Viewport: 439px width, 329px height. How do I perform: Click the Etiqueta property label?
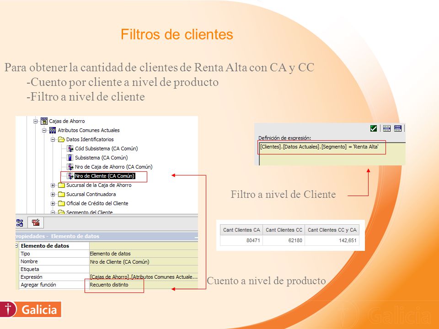click(x=30, y=270)
